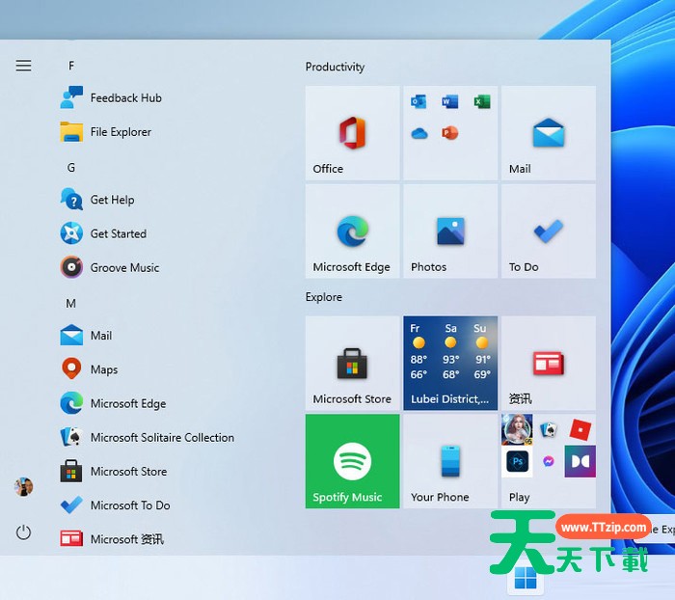Screen dimensions: 675x600
Task: Click the Dolby icon in Play tile
Action: [580, 461]
